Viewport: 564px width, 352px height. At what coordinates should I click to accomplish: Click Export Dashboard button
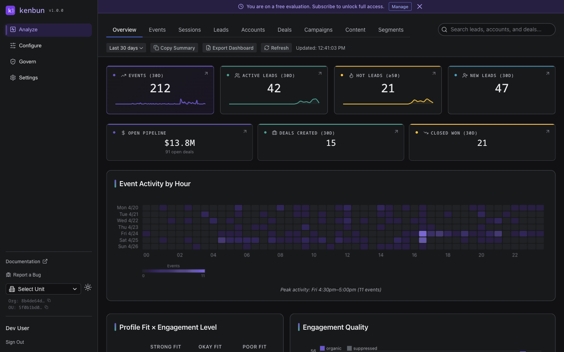pos(230,48)
